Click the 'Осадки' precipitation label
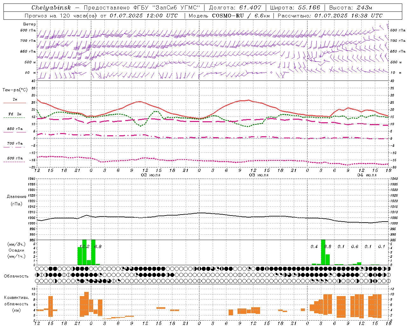The height and width of the screenshot is (326, 407). (x=17, y=250)
